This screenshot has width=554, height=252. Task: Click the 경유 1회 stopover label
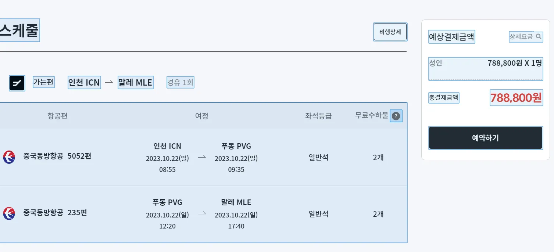180,82
